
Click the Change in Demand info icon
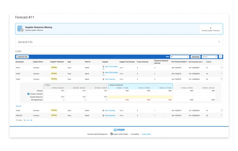[28, 94]
